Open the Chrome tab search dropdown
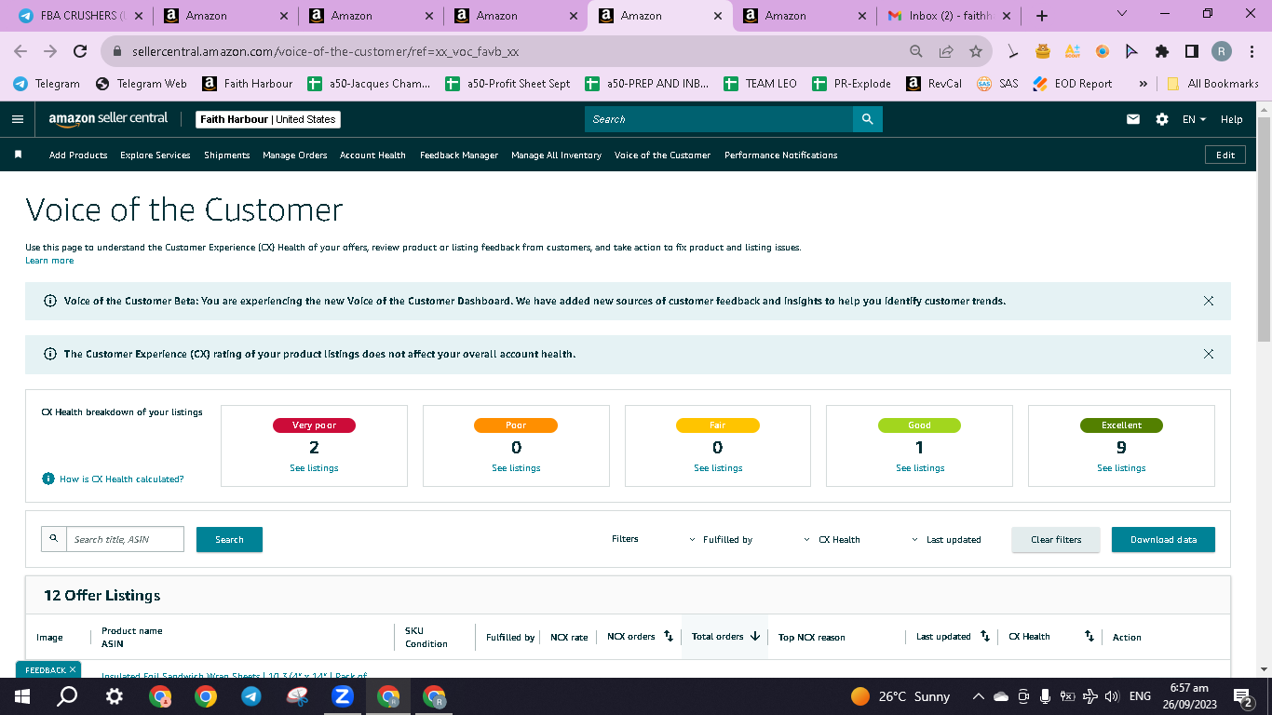This screenshot has height=715, width=1272. 1121,14
